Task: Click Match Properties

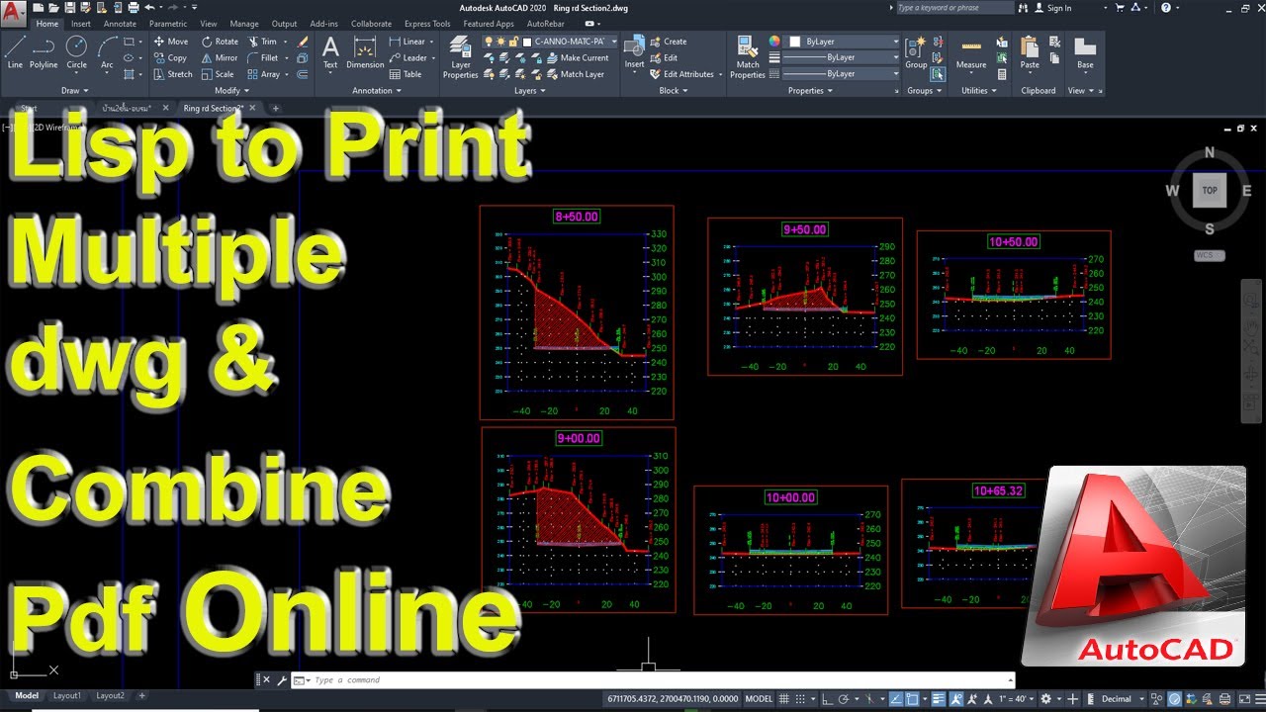Action: pos(748,56)
